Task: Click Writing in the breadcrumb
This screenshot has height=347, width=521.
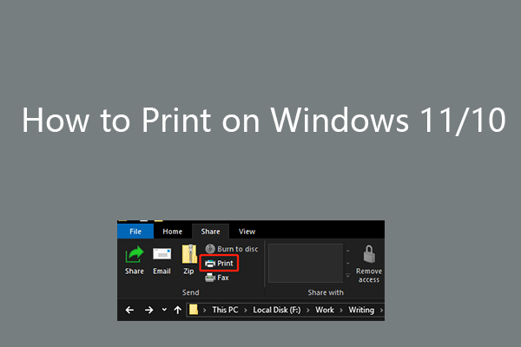Action: [361, 310]
